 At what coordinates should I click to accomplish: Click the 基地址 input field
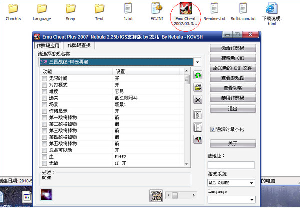tap(231, 165)
